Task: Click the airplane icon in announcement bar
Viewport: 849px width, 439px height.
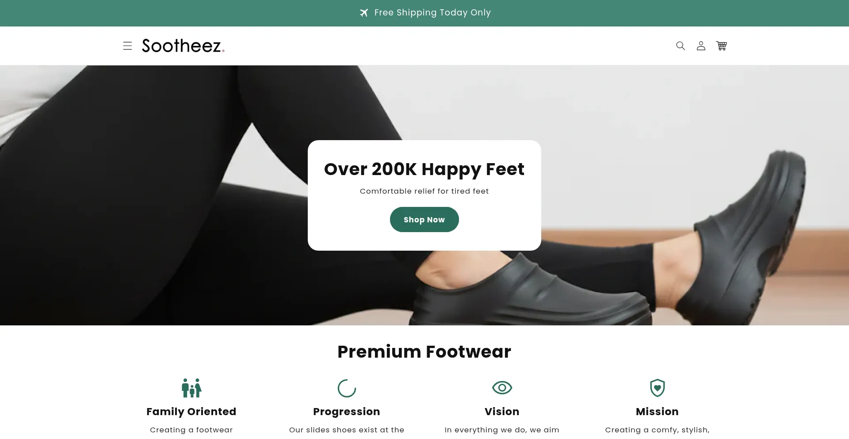Action: point(364,13)
